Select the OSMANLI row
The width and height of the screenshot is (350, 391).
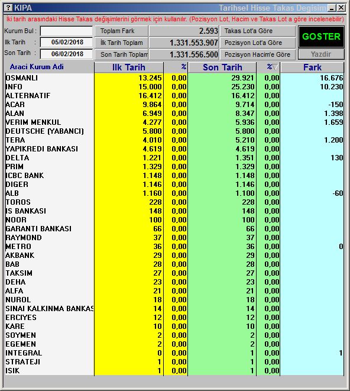[174, 78]
